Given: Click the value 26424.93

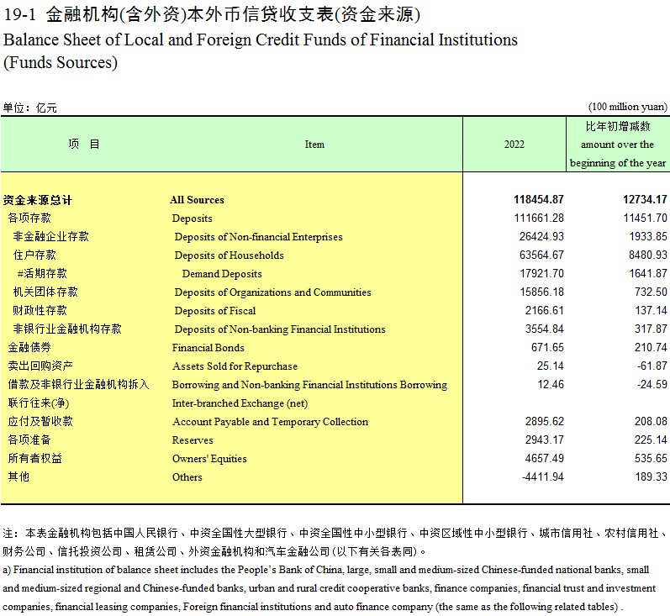Looking at the screenshot, I should [542, 236].
